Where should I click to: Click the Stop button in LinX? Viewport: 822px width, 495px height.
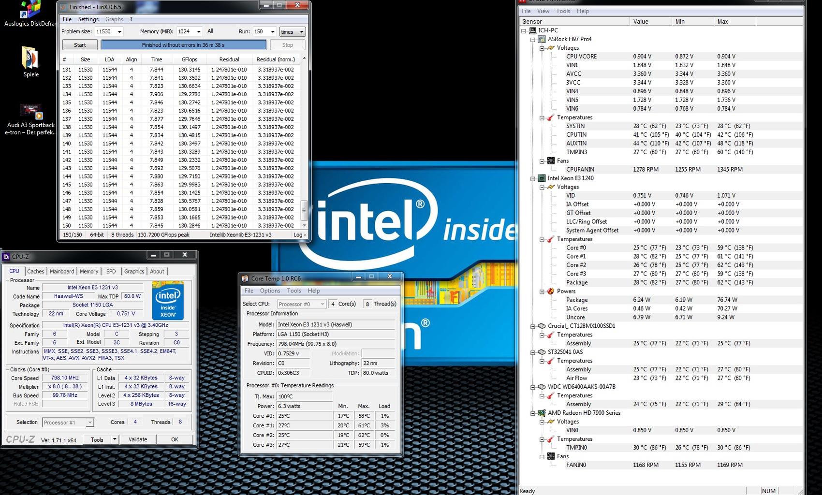[288, 45]
